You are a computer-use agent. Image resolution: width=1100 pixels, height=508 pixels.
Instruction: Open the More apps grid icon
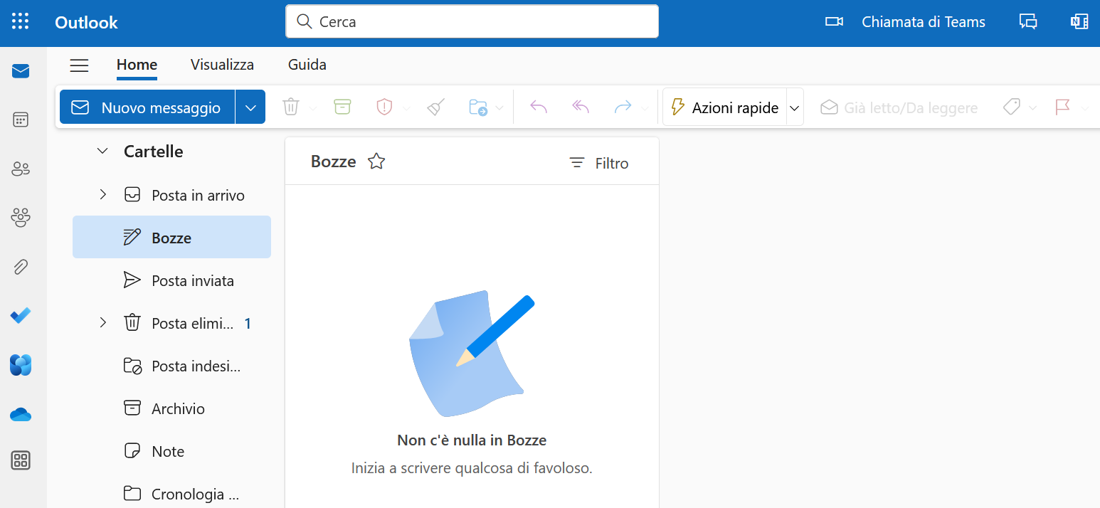pos(21,460)
